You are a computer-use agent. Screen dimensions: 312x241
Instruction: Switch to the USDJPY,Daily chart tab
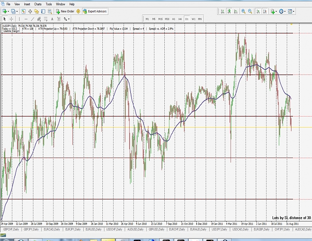coord(219,229)
